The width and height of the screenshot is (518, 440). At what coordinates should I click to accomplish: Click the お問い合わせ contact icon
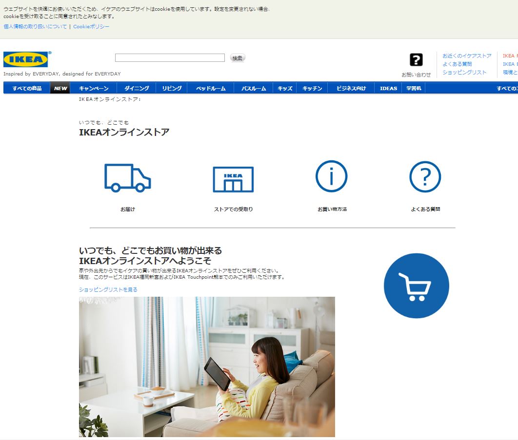coord(416,60)
